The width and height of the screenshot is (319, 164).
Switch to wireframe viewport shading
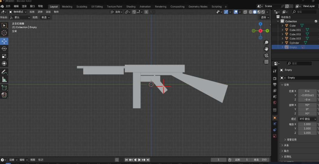251,12
